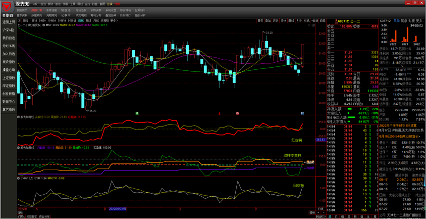Viewport: 426px width, 219px height.
Task: Select 数据中心 in the left sidebar
Action: (x=9, y=102)
